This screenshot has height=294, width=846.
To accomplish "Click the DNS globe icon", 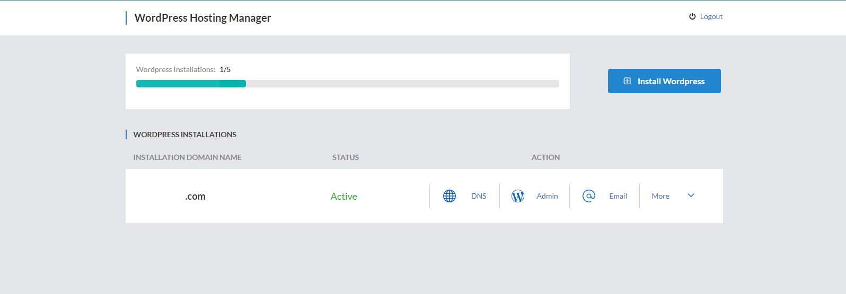I will click(x=450, y=196).
